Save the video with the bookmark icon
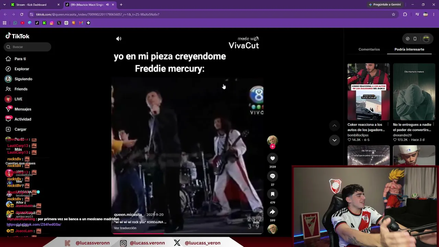The height and width of the screenshot is (247, 439). (272, 194)
